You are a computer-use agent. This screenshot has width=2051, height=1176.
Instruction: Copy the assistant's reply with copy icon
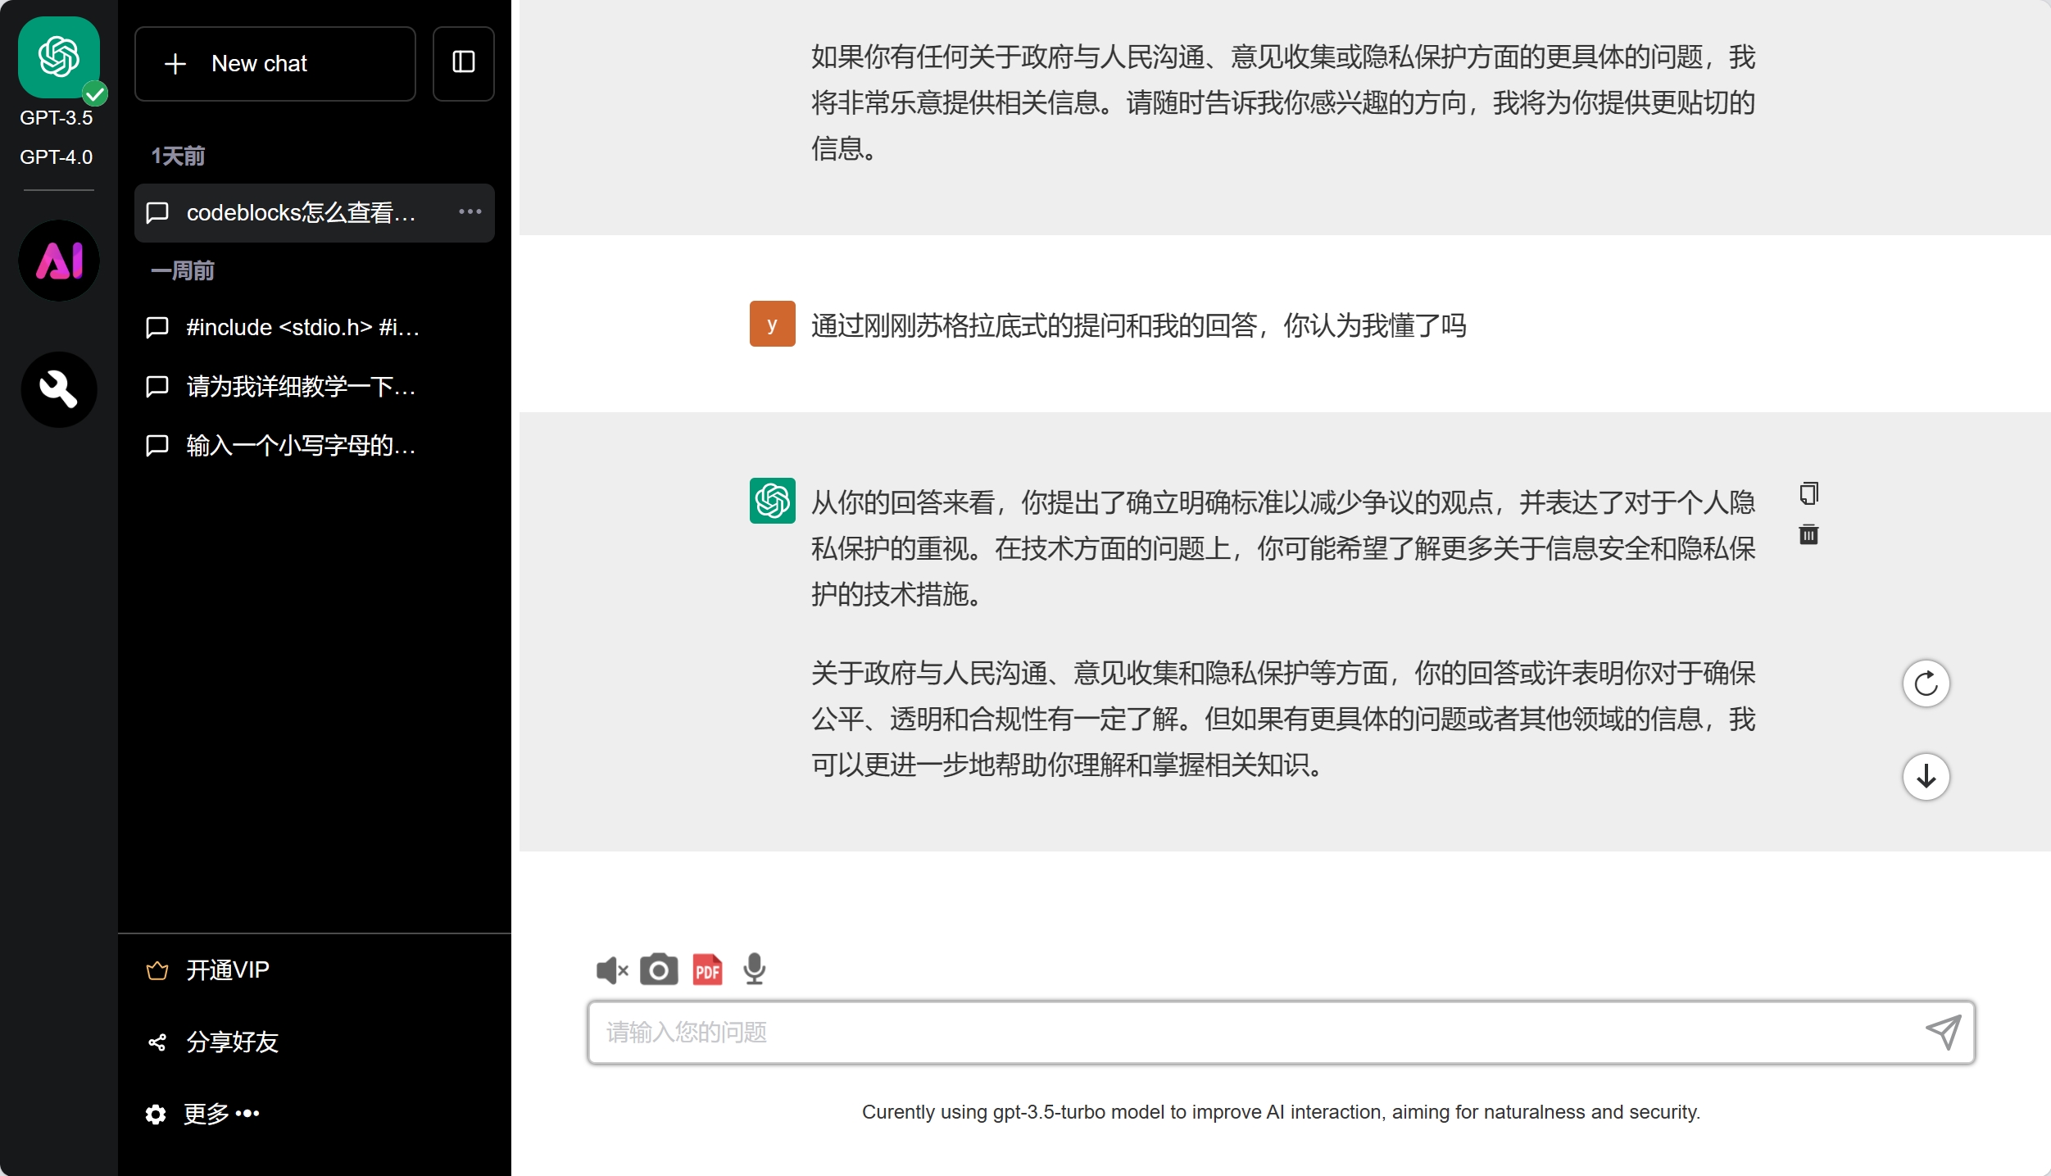(1808, 493)
